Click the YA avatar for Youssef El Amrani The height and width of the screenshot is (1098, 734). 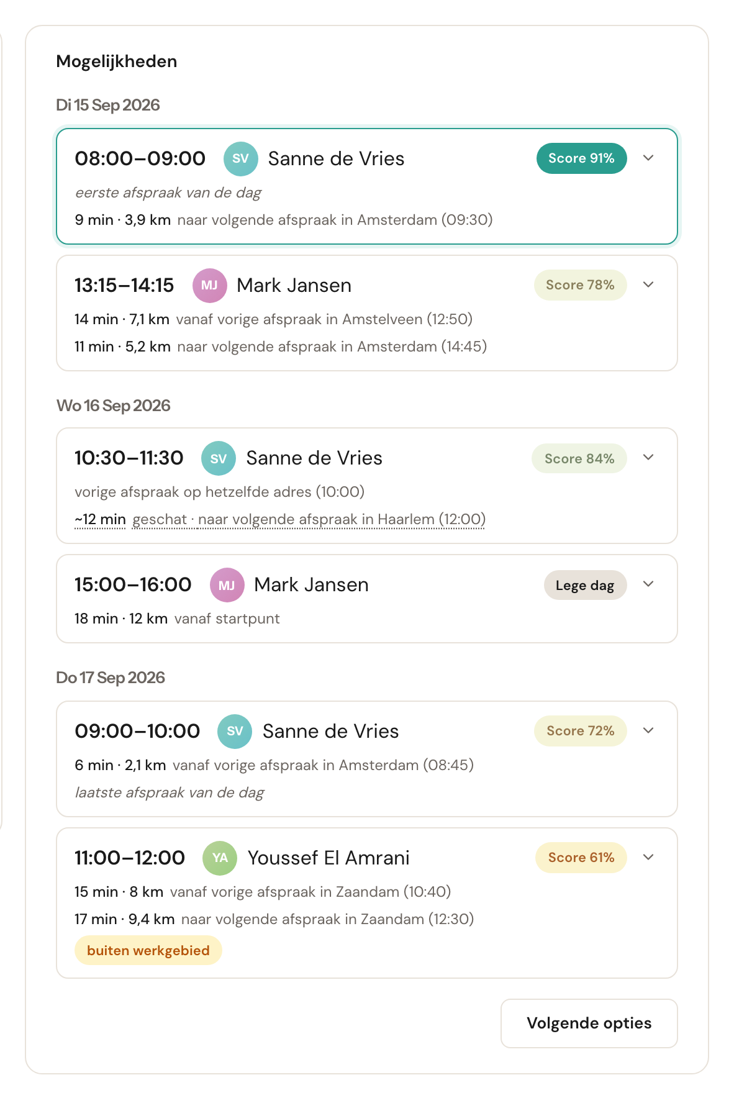220,858
